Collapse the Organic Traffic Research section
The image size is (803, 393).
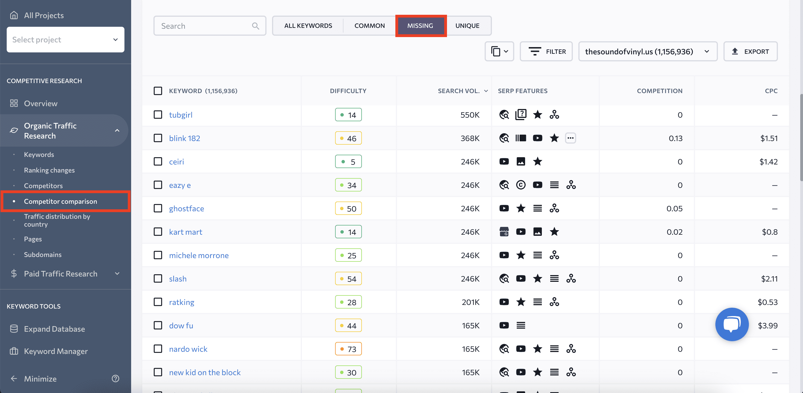pyautogui.click(x=117, y=130)
